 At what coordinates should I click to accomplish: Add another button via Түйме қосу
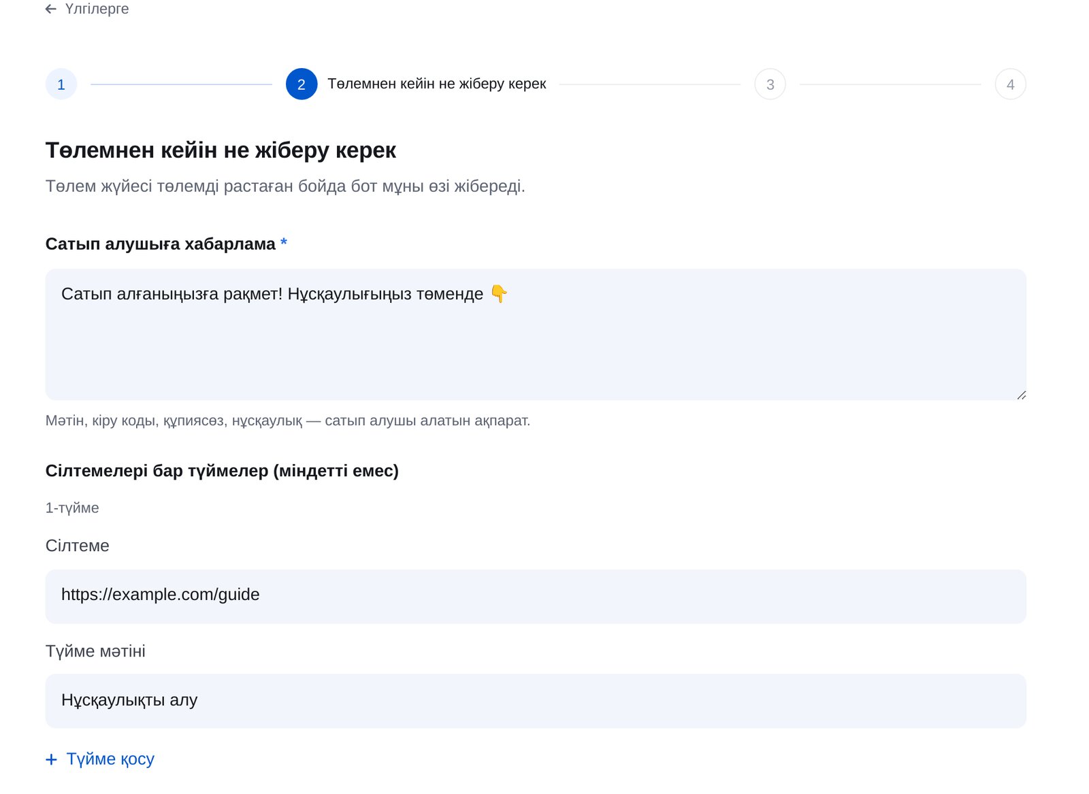coord(100,759)
